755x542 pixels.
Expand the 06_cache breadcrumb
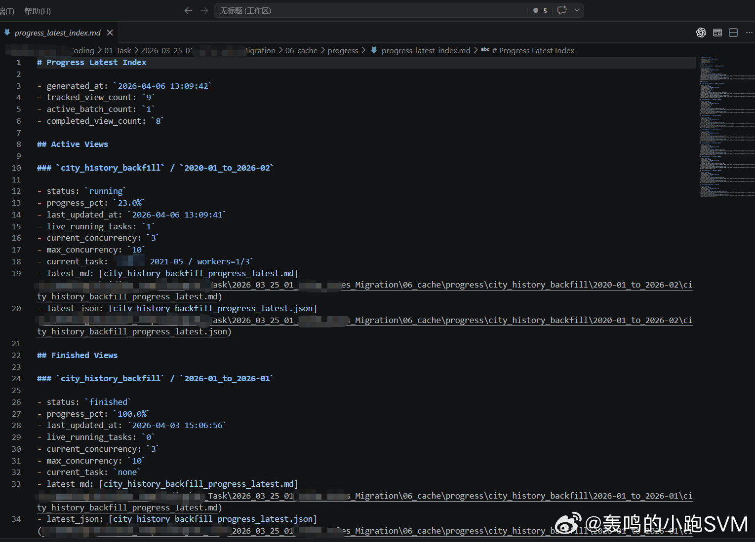(301, 50)
